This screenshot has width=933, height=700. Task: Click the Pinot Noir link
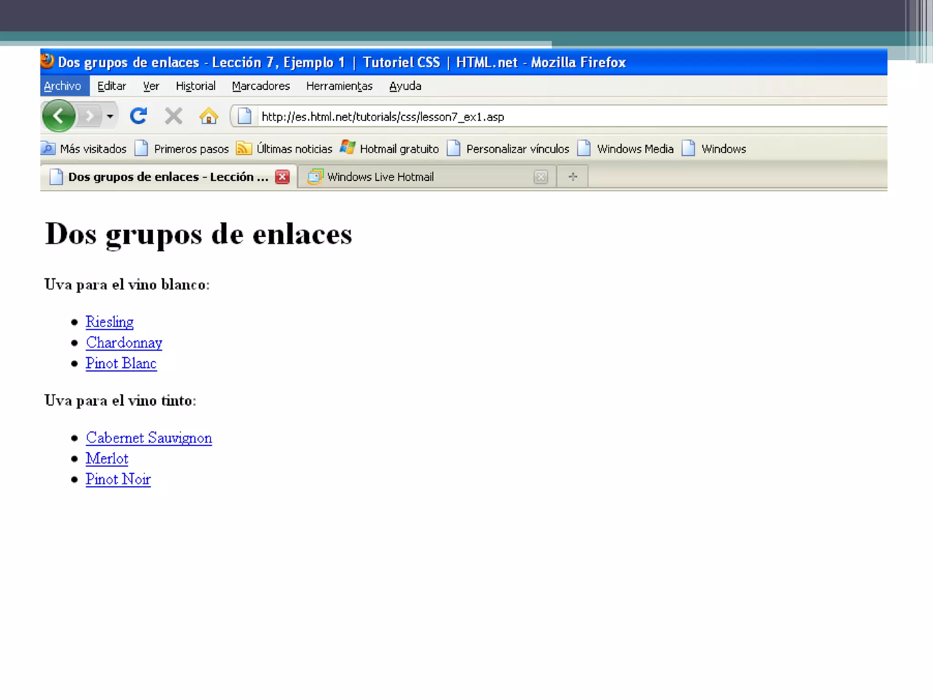[118, 479]
